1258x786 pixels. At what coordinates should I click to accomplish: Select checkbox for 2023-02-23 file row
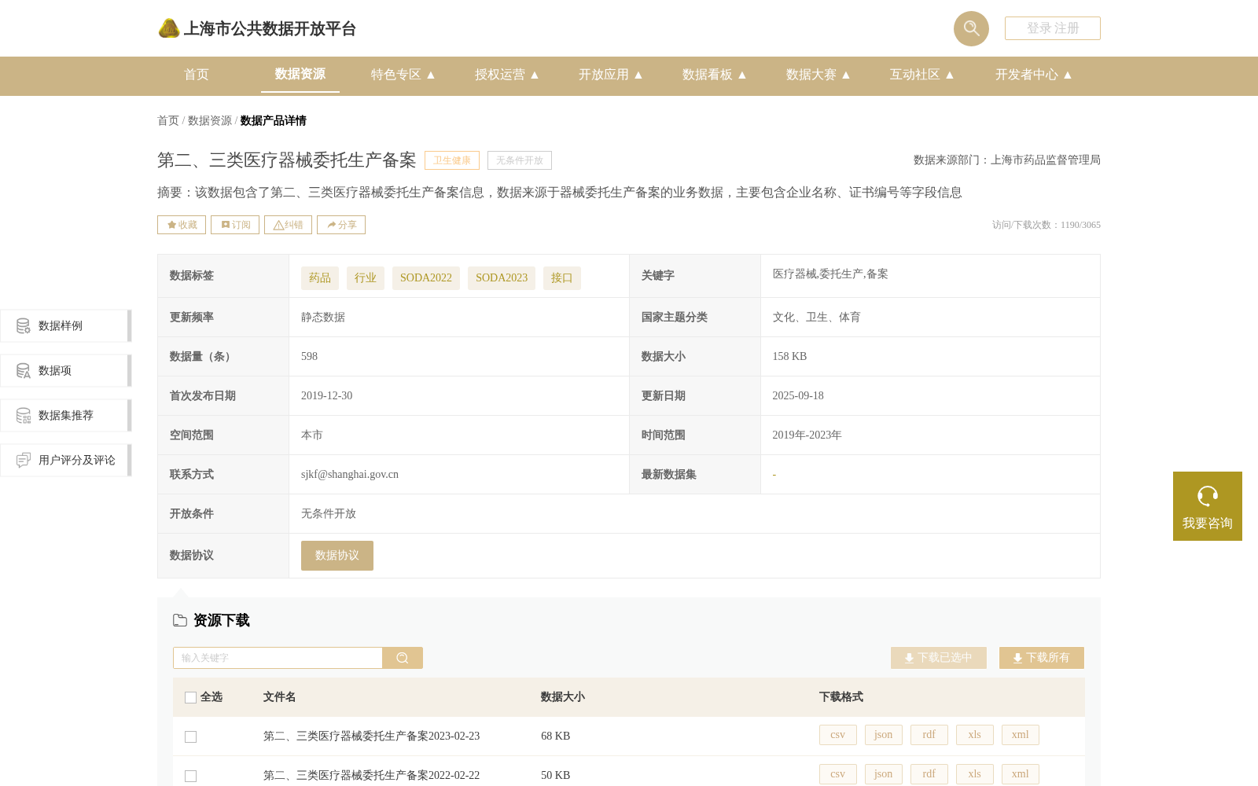pyautogui.click(x=190, y=736)
